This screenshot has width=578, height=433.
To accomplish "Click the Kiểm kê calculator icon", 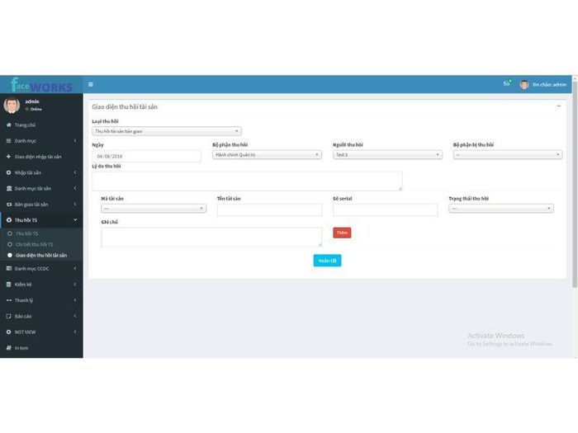I will pos(9,285).
